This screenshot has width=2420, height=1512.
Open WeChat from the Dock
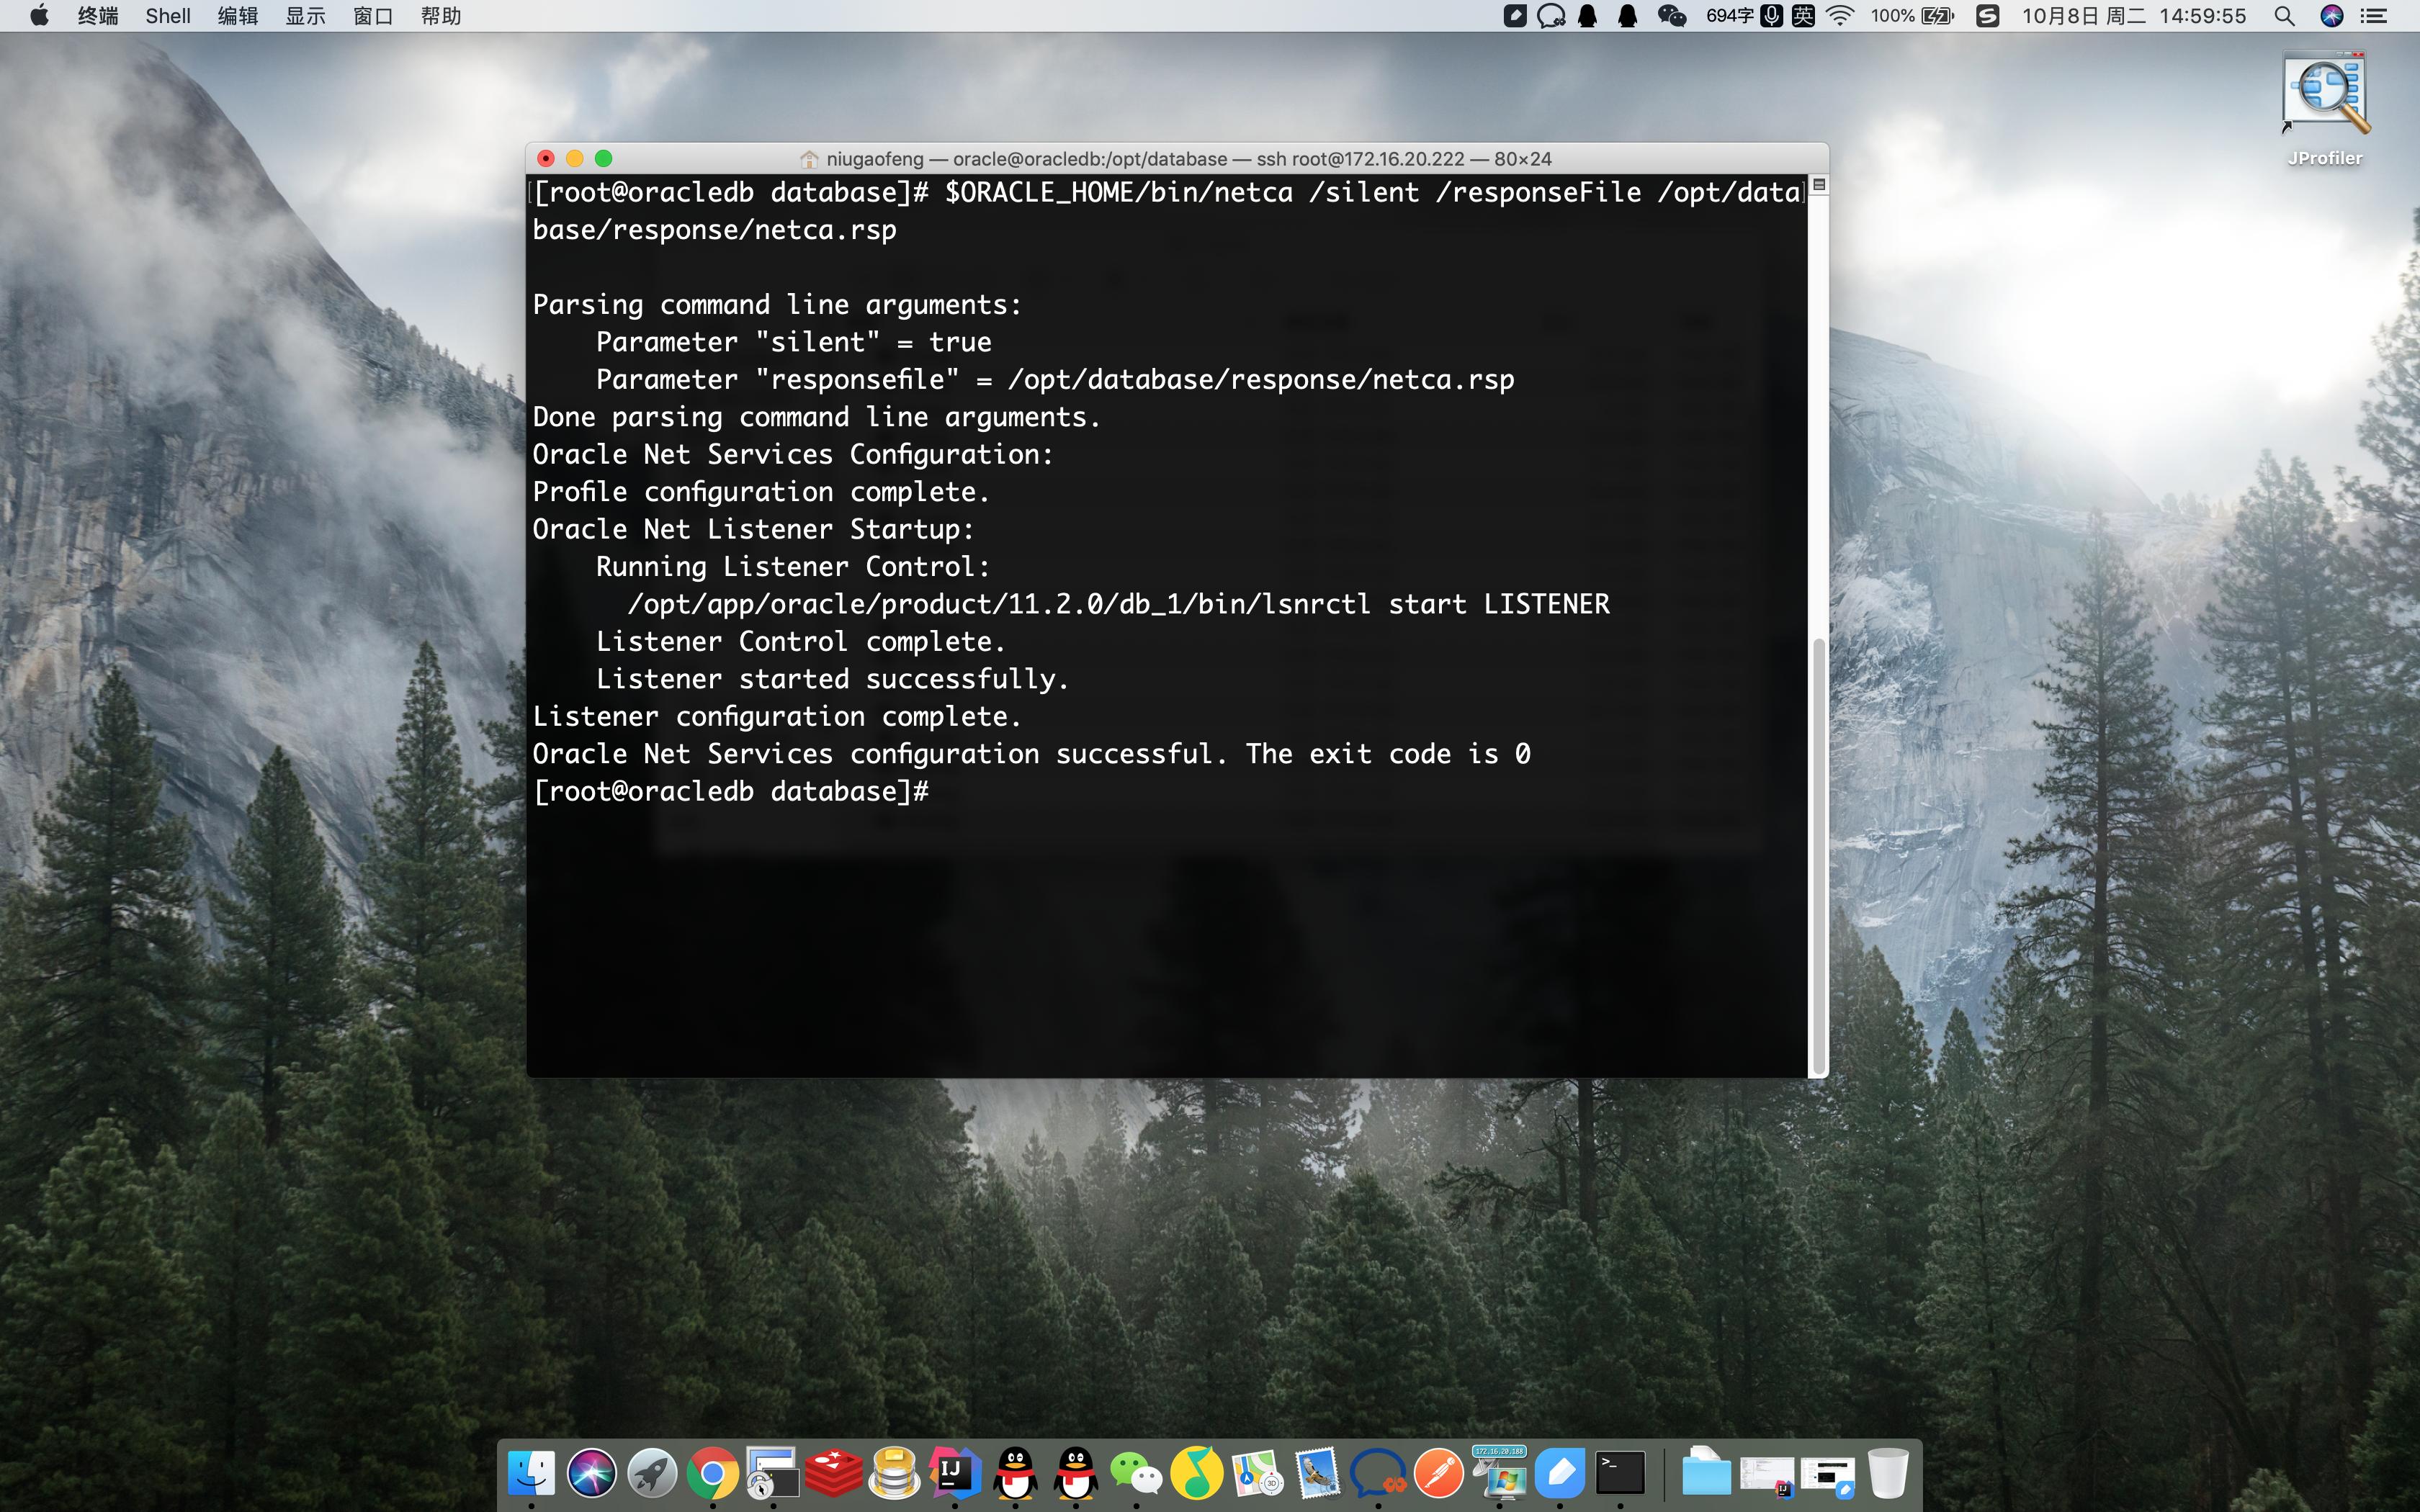coord(1139,1472)
